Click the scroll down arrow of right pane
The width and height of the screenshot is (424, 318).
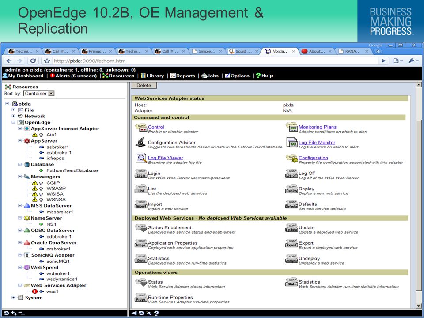[x=419, y=306]
